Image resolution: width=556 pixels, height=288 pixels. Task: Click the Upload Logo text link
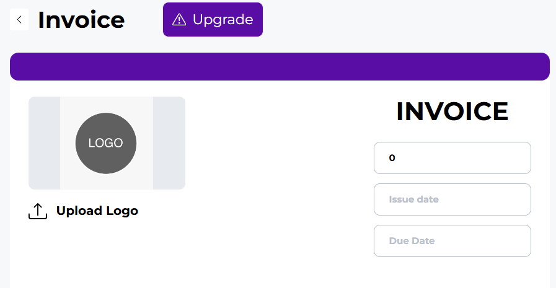pos(97,211)
